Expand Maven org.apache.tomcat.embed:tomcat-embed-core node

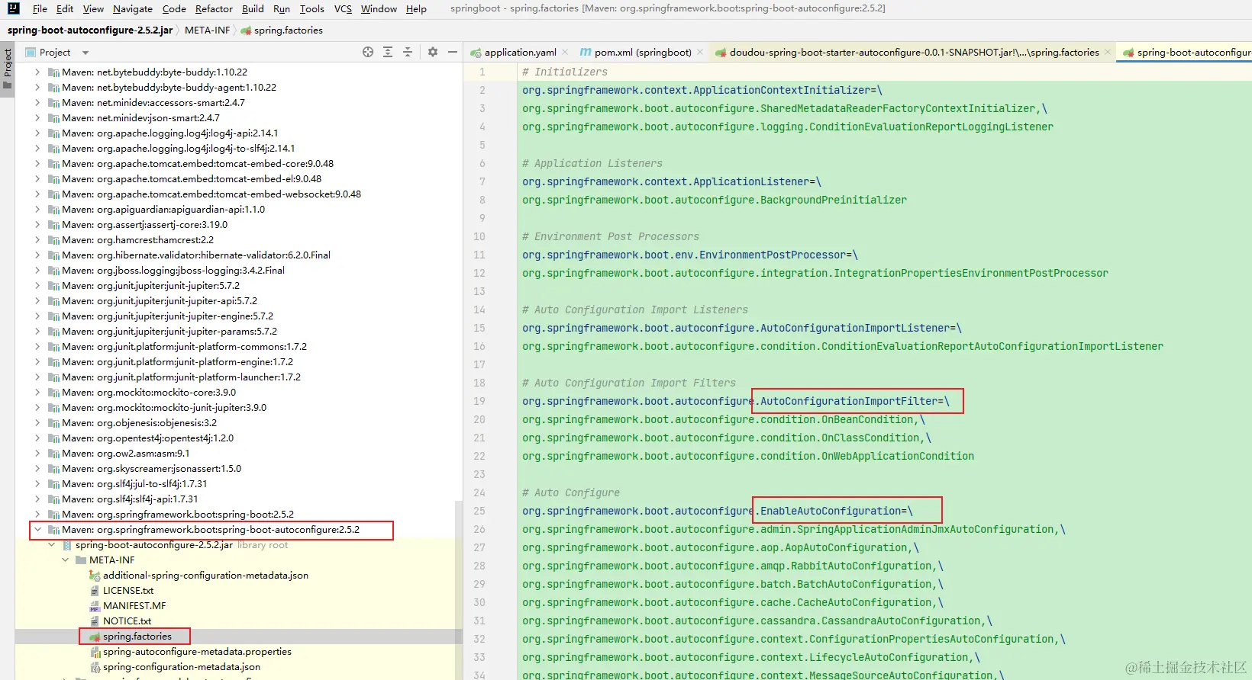(x=37, y=164)
